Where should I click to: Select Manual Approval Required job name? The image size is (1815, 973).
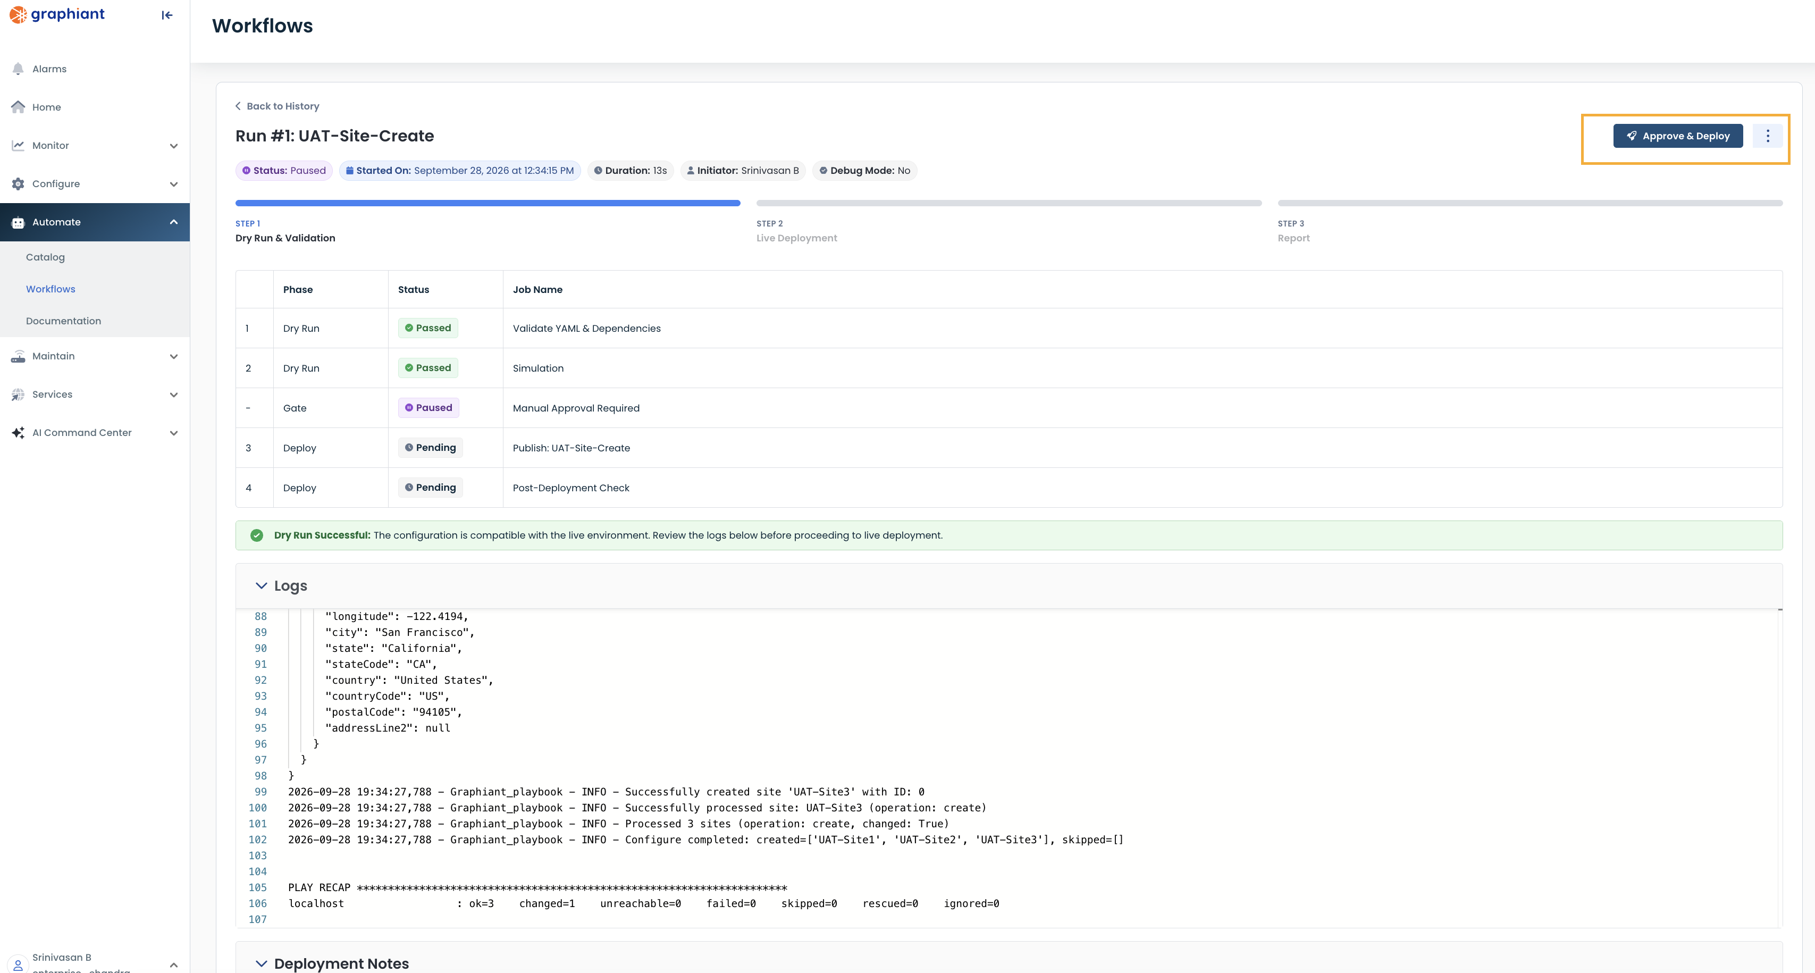576,408
